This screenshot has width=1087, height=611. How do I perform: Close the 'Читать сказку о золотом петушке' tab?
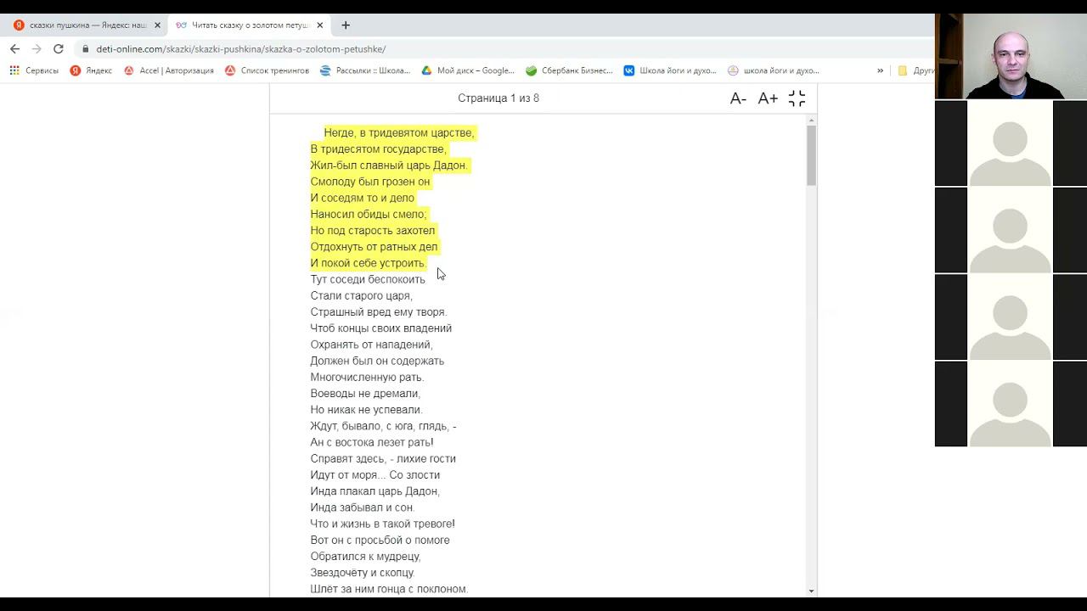[x=319, y=25]
